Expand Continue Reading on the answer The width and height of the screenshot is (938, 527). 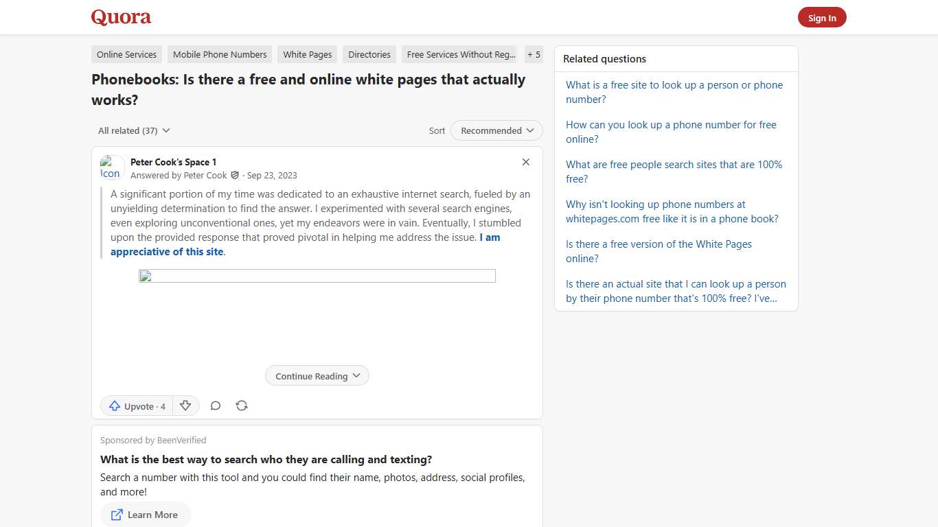(x=317, y=375)
